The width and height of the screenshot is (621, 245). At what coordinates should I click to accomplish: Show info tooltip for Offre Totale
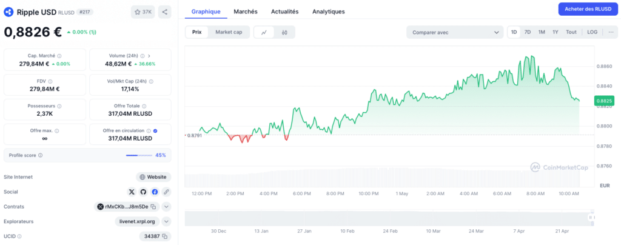pyautogui.click(x=144, y=106)
